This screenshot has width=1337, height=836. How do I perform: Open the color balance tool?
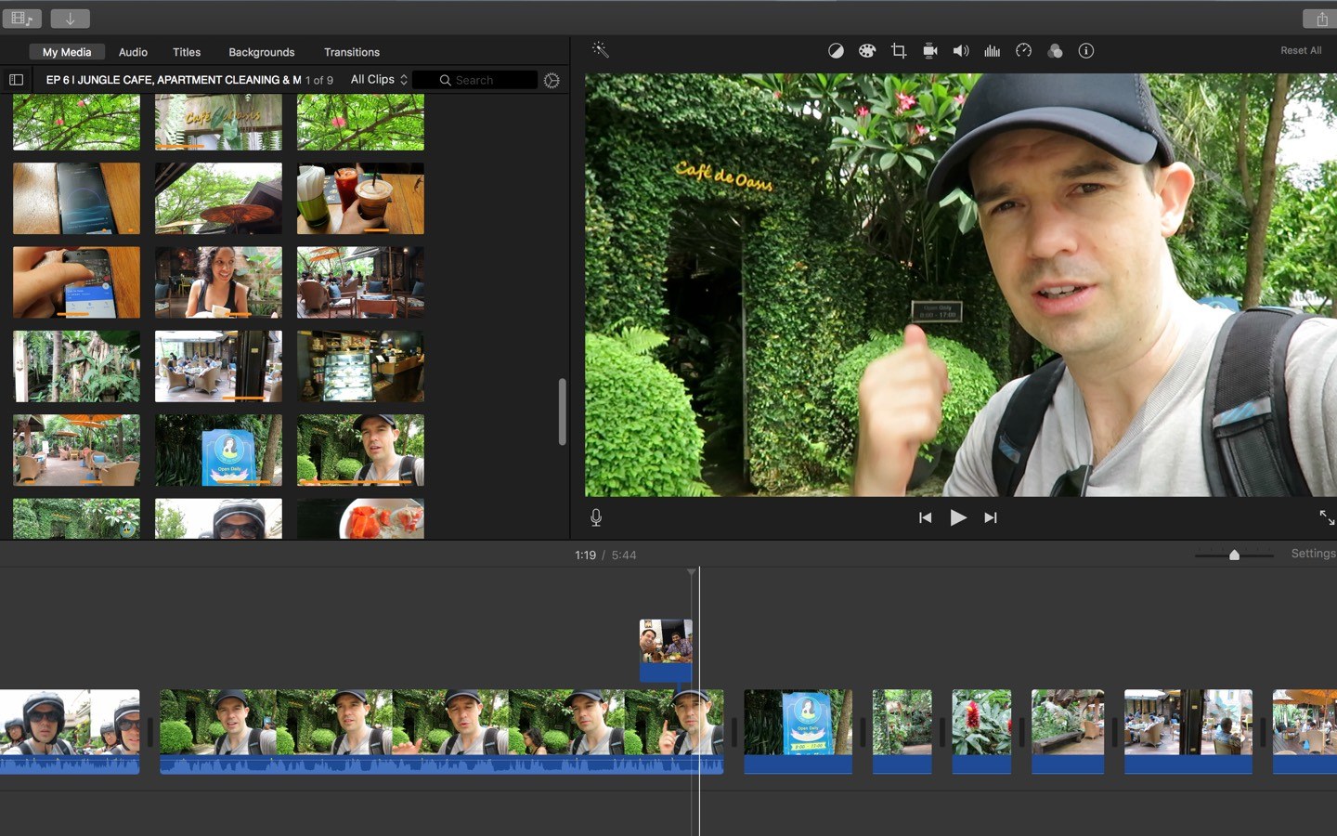pos(836,51)
